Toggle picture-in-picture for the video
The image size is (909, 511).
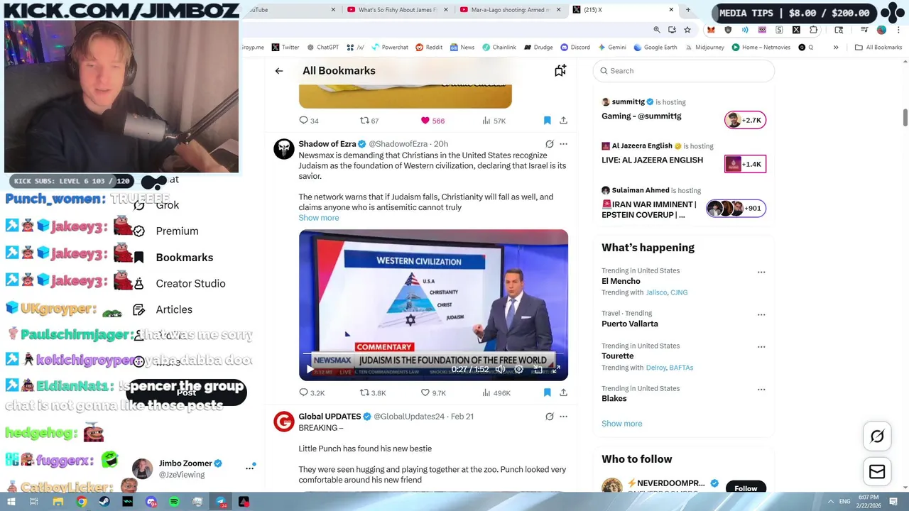pyautogui.click(x=538, y=369)
